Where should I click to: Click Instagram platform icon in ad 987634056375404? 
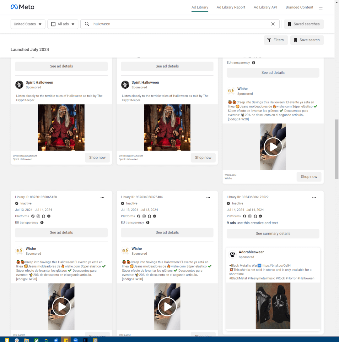[144, 216]
